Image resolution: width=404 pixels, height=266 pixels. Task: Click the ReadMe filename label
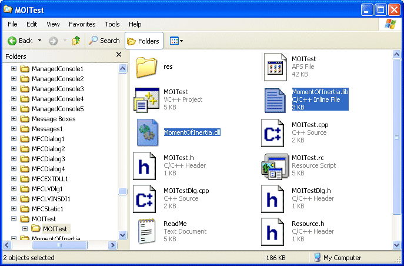tap(175, 224)
